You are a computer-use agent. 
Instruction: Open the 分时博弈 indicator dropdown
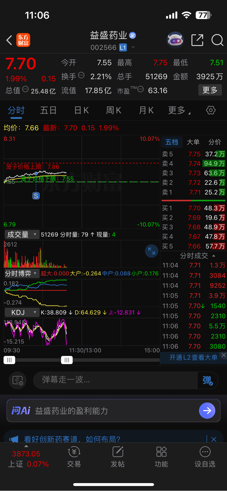[22, 273]
